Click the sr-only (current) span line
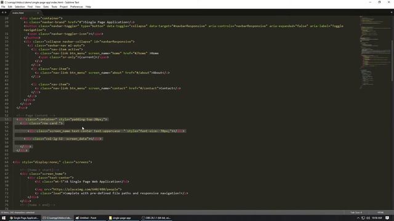 74,57
